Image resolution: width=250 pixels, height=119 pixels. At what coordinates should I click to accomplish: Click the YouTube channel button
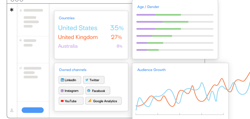[x=70, y=101]
